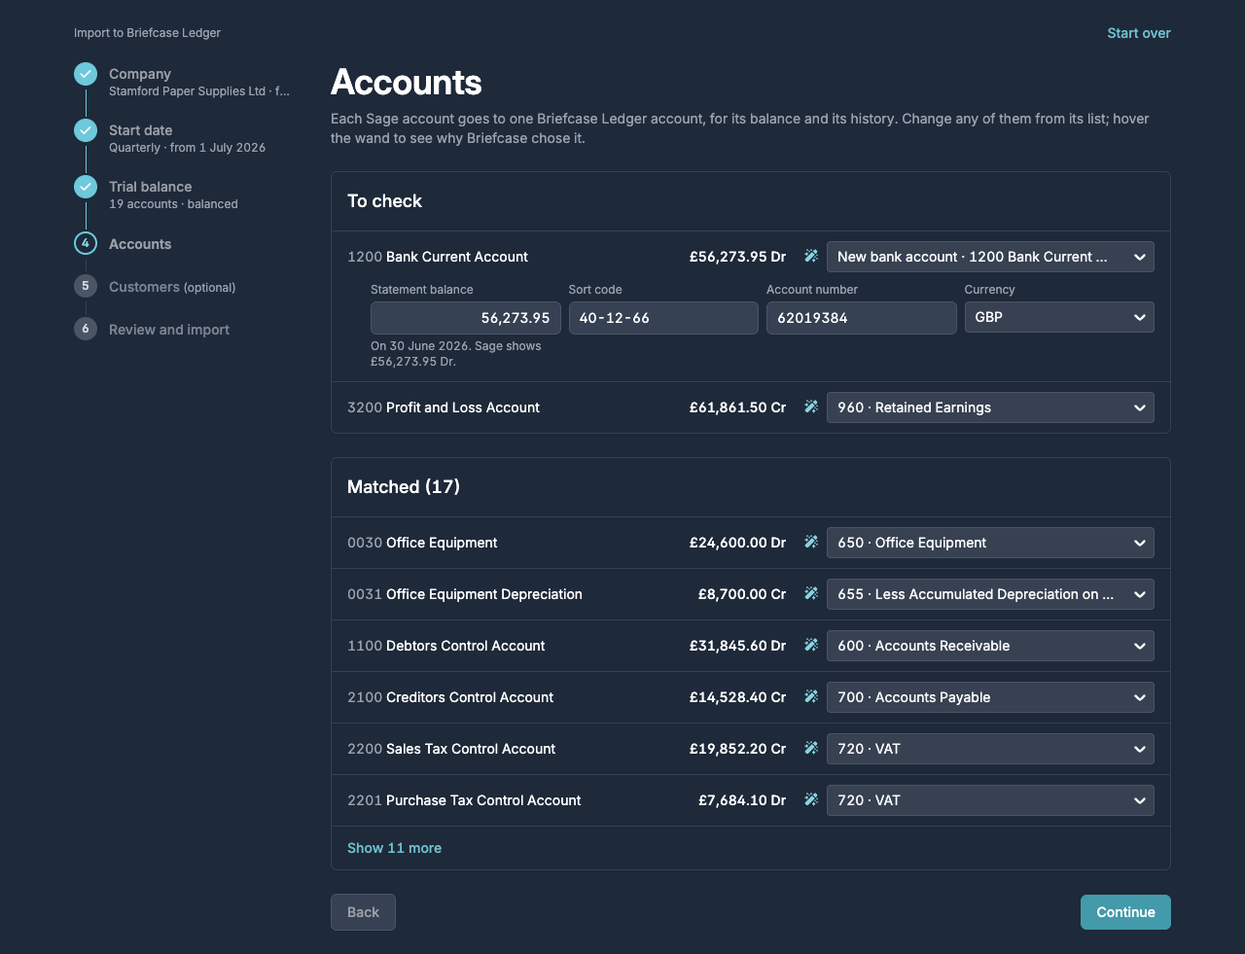The image size is (1245, 954).
Task: Click wand icon for Profit and Loss Account
Action: click(810, 407)
